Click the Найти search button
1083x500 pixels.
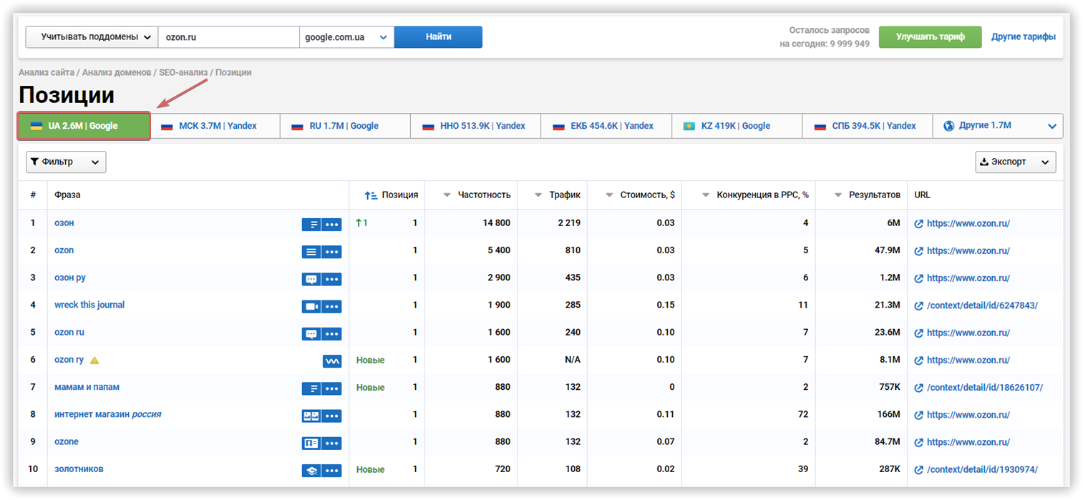[x=438, y=37]
